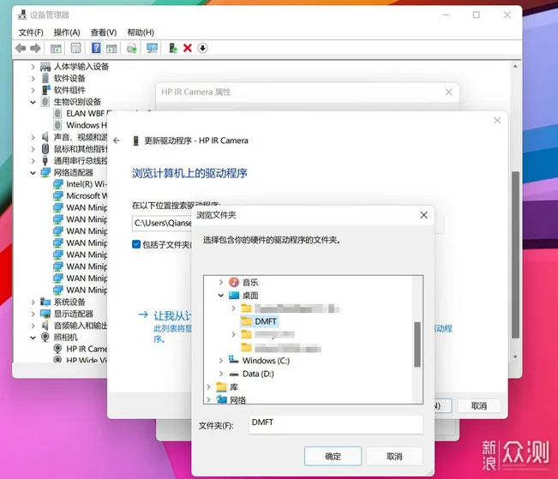Expand the 库 node

(208, 386)
